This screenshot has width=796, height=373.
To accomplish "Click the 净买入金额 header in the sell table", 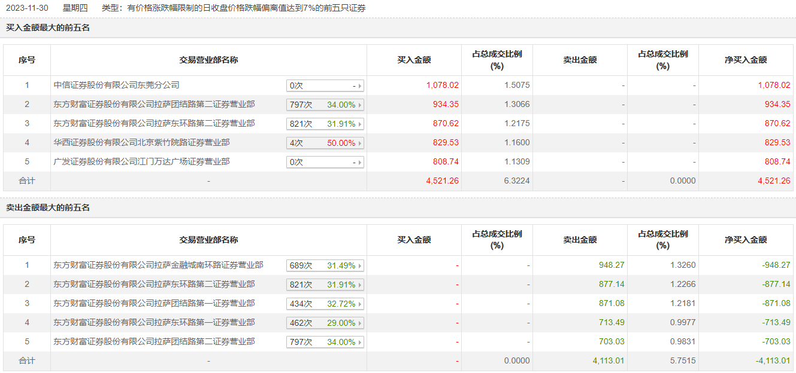I will [x=746, y=240].
